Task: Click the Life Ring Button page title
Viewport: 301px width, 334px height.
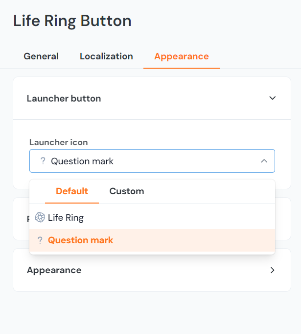Action: (72, 21)
